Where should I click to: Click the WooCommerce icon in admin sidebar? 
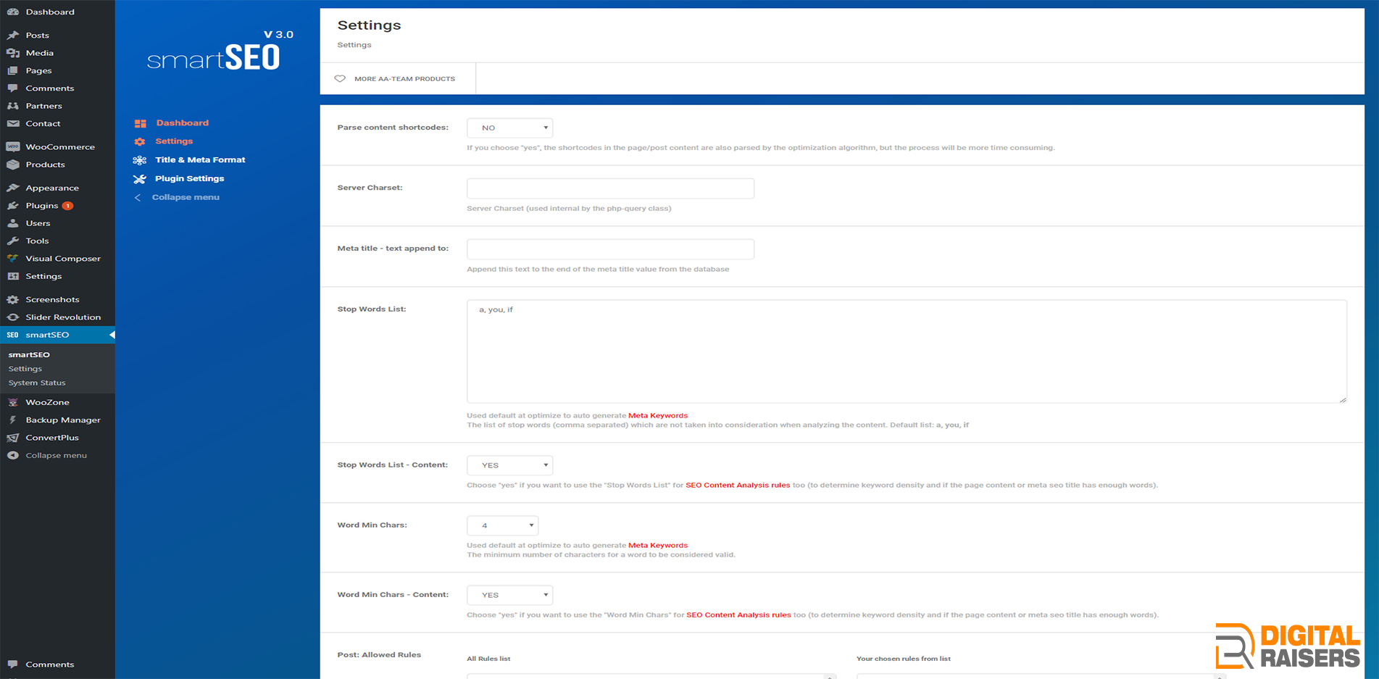click(13, 147)
